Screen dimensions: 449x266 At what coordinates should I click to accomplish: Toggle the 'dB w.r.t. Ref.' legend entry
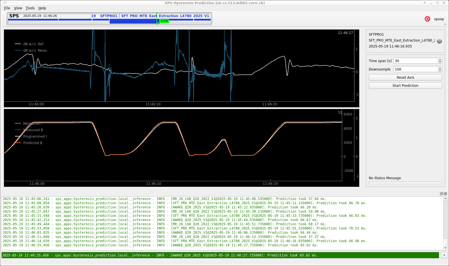[x=33, y=44]
